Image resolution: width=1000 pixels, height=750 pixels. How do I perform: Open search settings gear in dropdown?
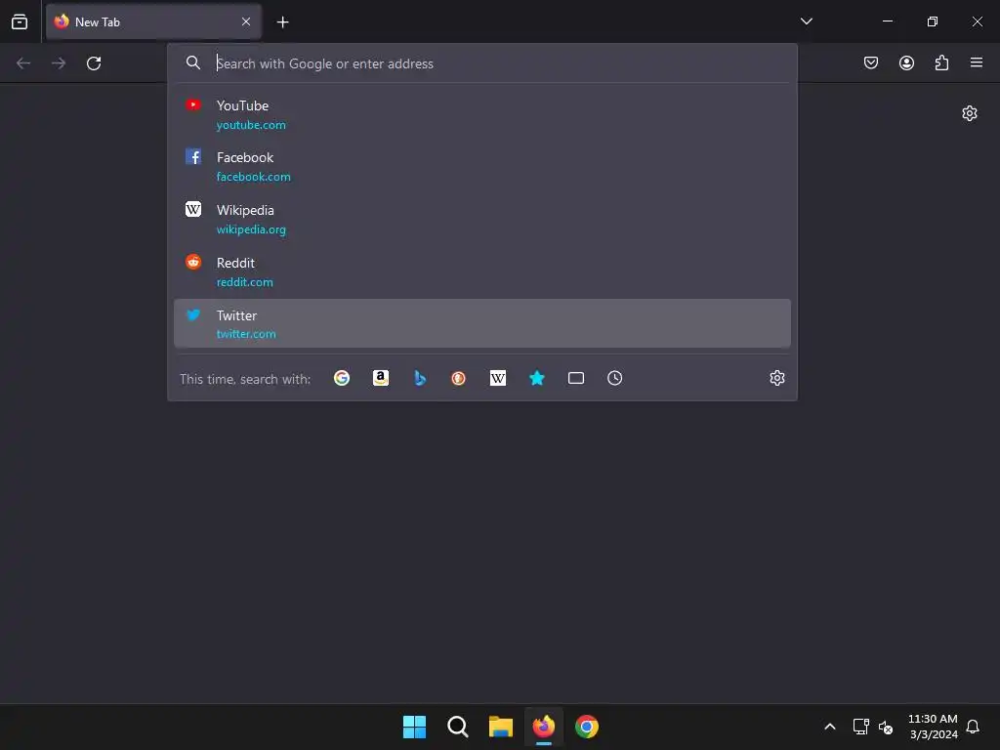click(x=776, y=378)
